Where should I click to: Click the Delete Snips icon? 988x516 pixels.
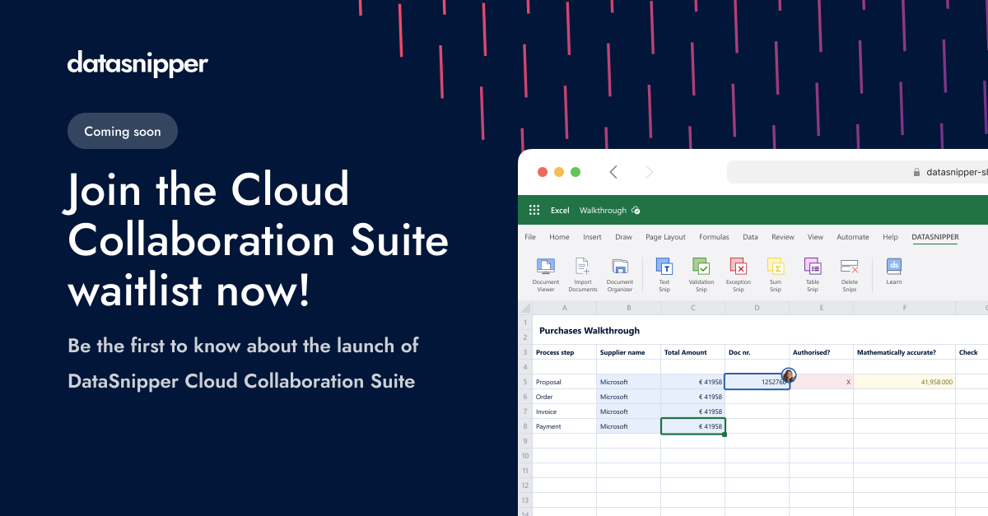pos(849,266)
